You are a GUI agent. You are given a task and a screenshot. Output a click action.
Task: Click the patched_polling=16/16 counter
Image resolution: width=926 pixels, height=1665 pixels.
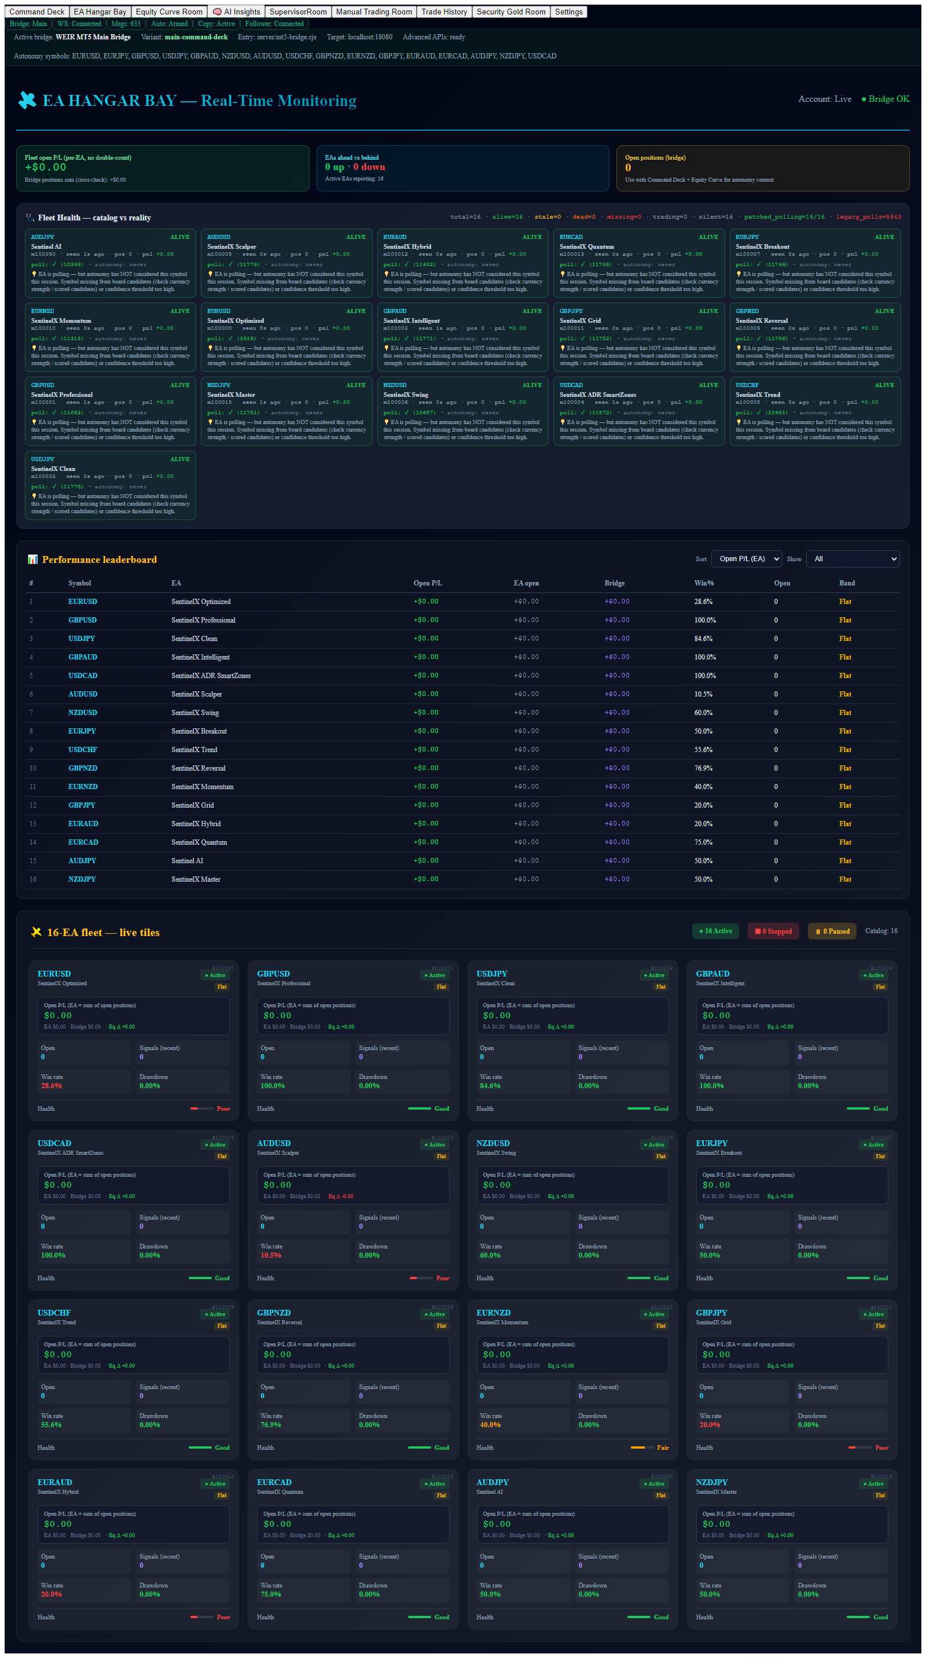(x=784, y=217)
